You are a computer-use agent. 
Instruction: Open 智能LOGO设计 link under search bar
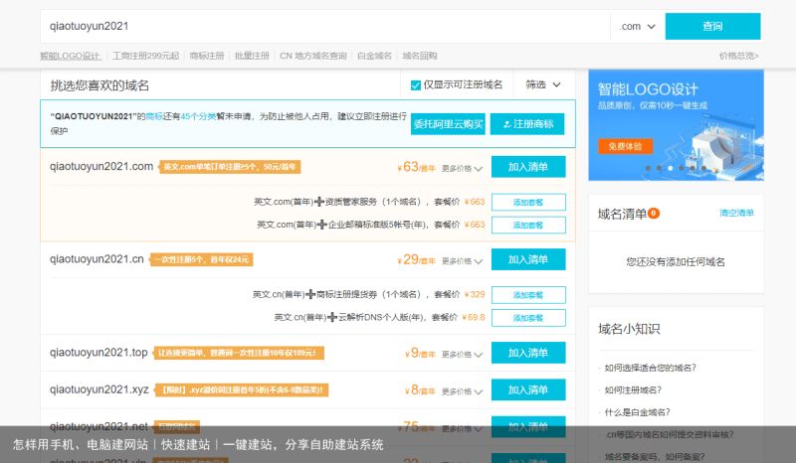70,56
